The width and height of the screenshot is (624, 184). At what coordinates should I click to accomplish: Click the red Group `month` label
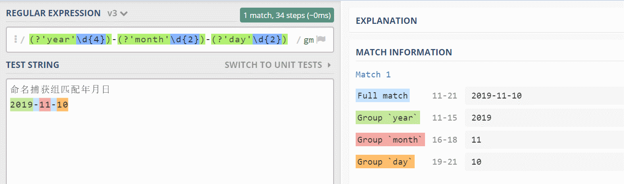(390, 140)
